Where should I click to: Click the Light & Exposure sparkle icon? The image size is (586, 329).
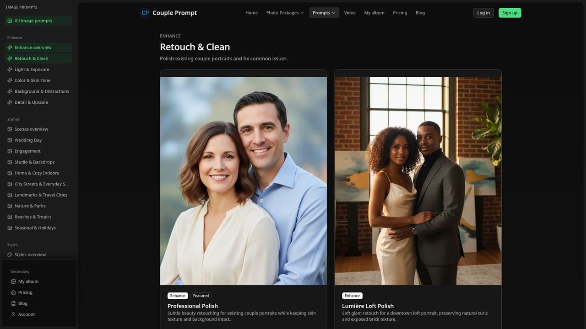[x=10, y=69]
